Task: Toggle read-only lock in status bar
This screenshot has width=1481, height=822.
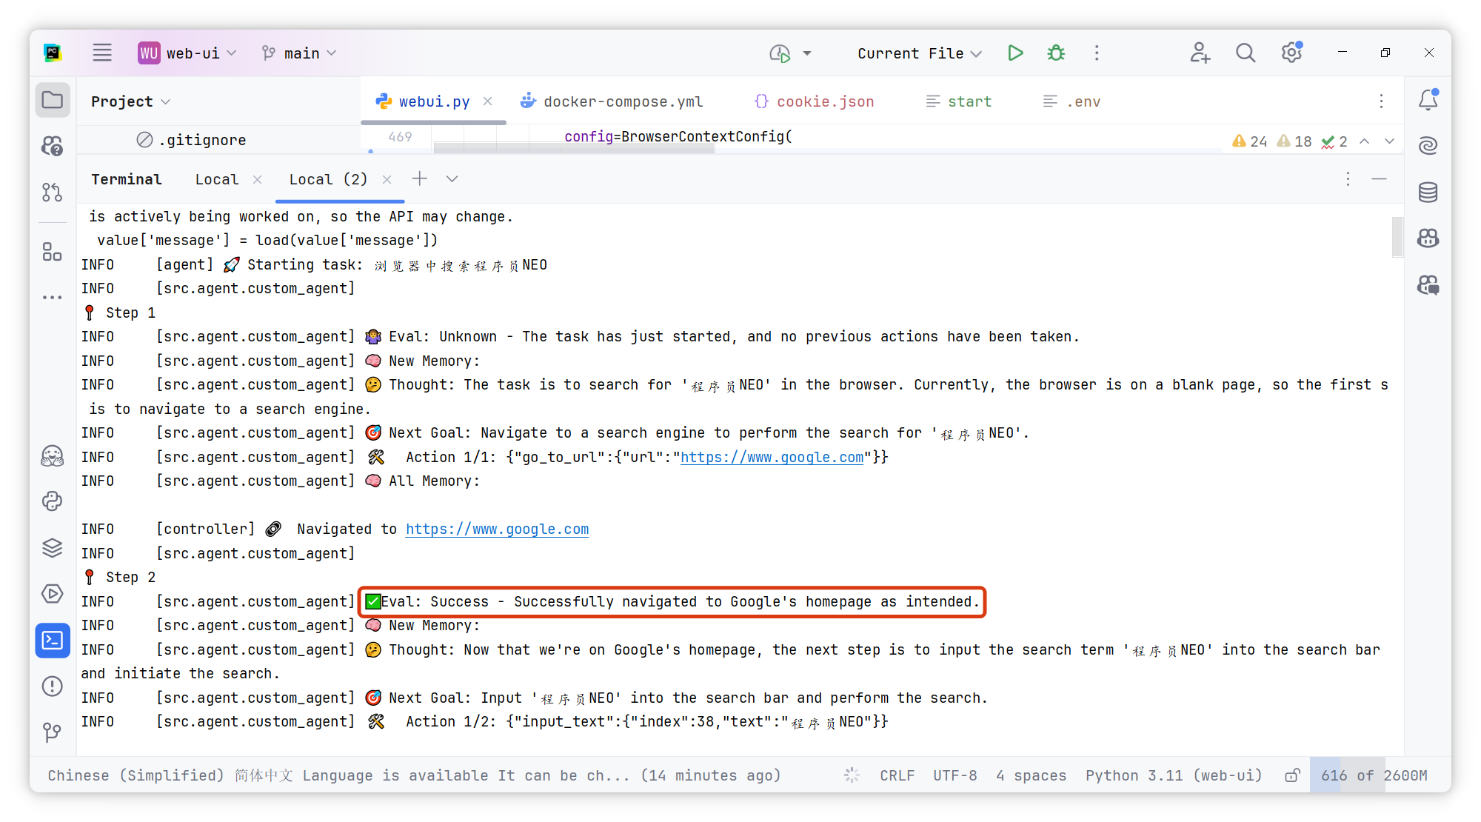Action: pyautogui.click(x=1292, y=775)
